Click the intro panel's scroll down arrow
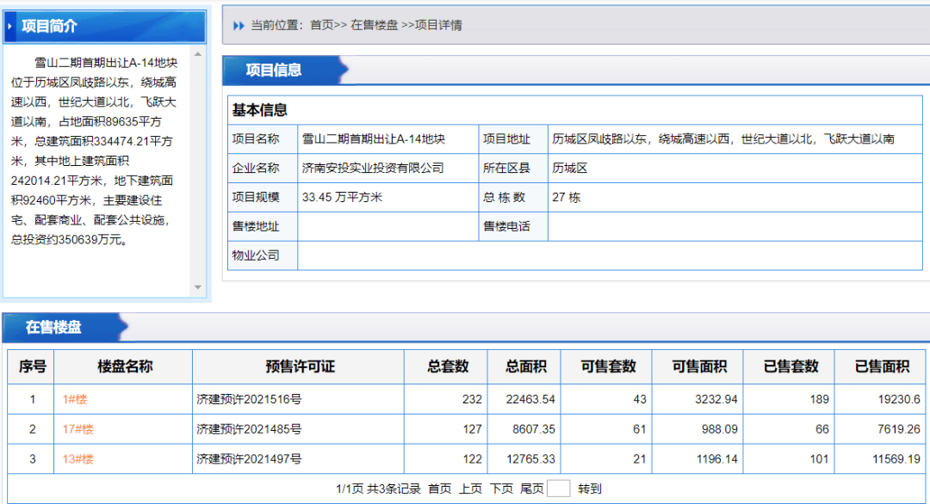The width and height of the screenshot is (930, 504). click(198, 287)
